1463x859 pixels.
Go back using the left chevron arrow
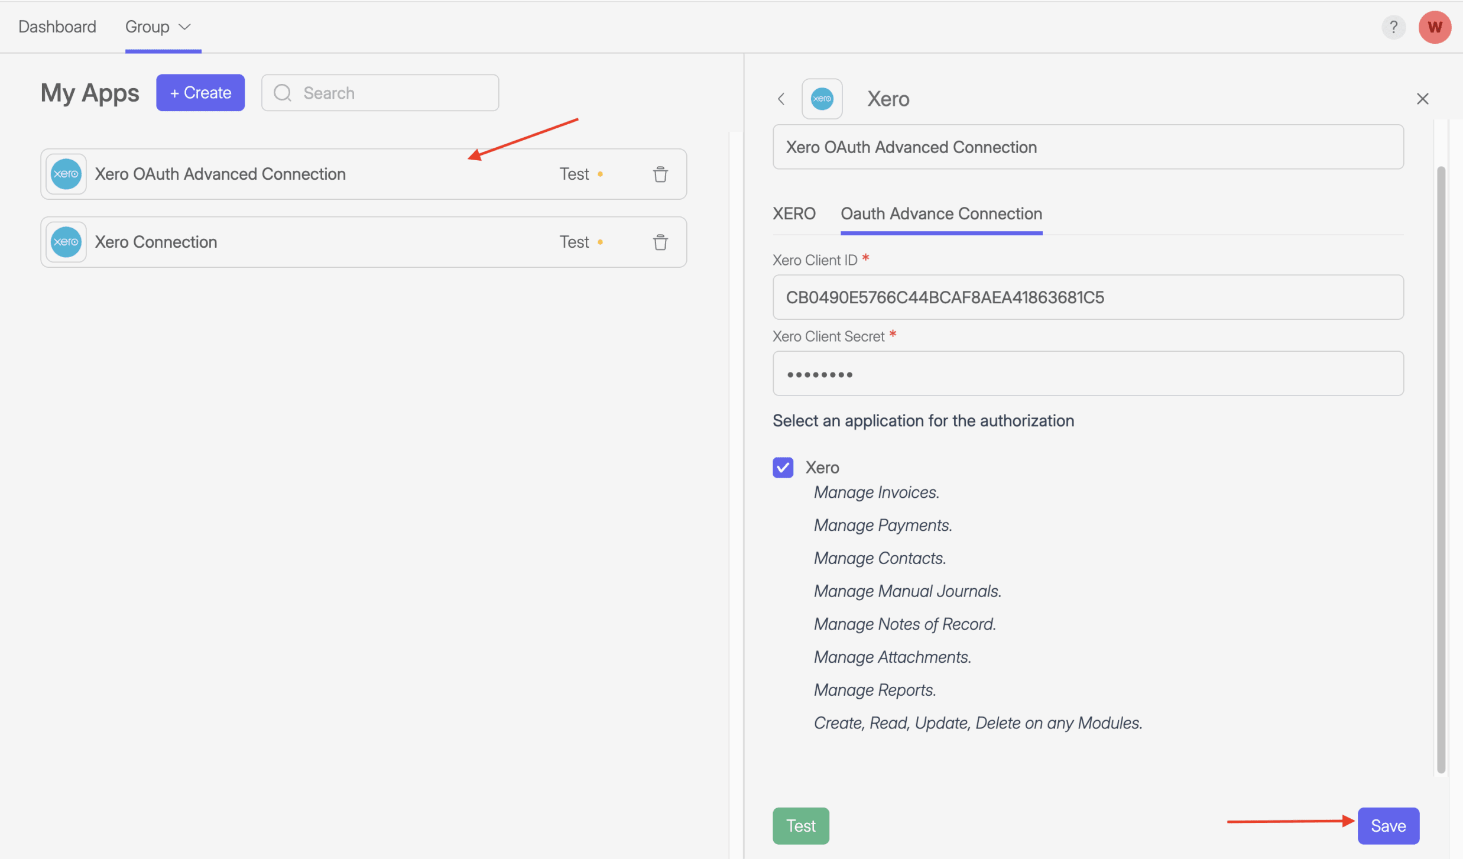click(x=781, y=99)
